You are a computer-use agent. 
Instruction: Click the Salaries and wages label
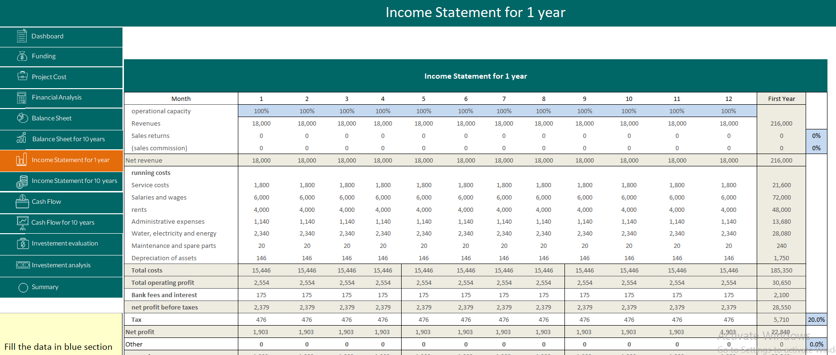pyautogui.click(x=159, y=197)
